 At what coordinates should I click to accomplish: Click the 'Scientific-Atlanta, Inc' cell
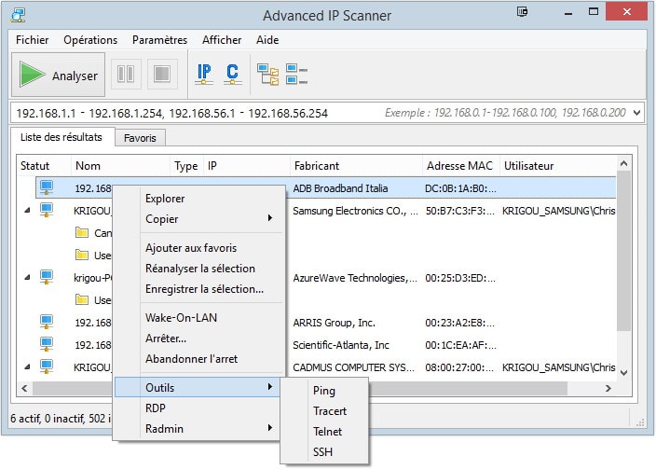(341, 345)
